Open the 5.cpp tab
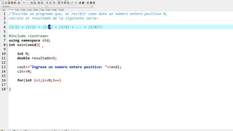Image resolution: width=233 pixels, height=131 pixels. [29, 10]
